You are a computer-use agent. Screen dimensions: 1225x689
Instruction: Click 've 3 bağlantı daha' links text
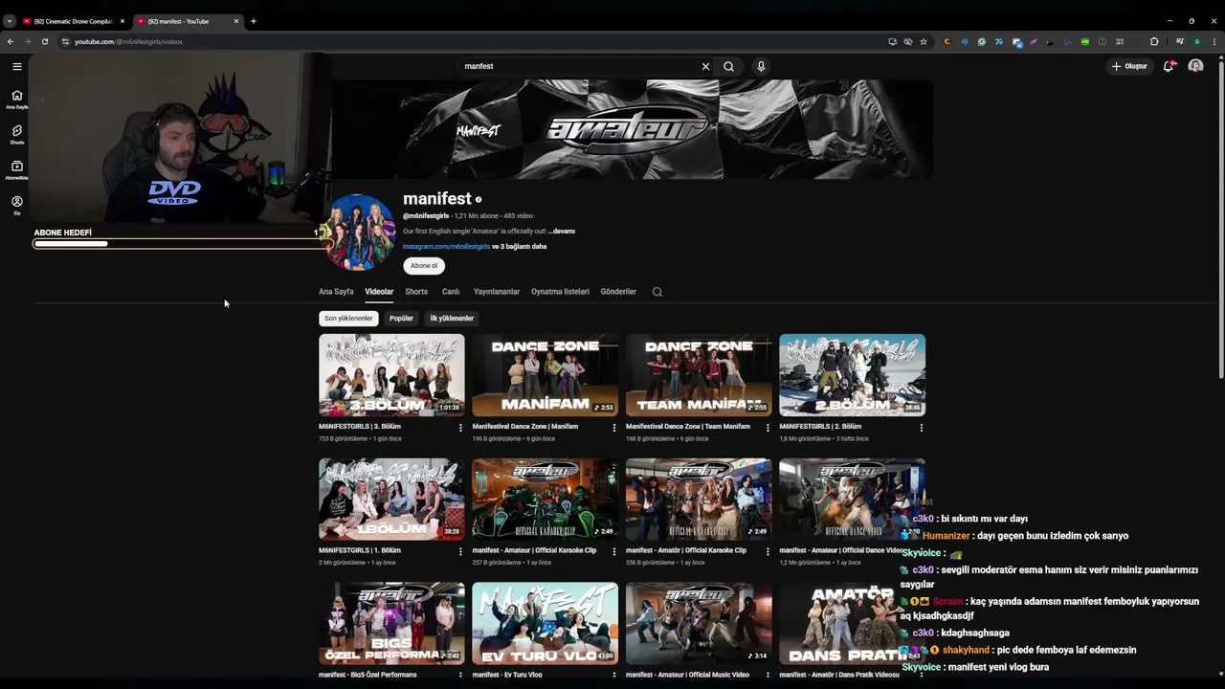[x=520, y=247]
